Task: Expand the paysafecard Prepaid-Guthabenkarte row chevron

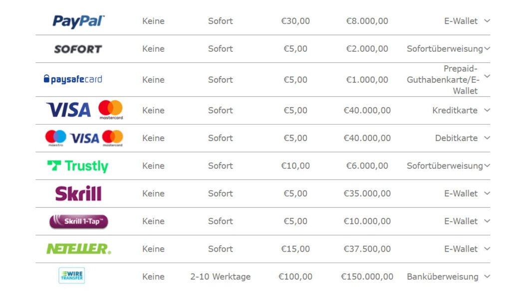Action: click(x=487, y=76)
